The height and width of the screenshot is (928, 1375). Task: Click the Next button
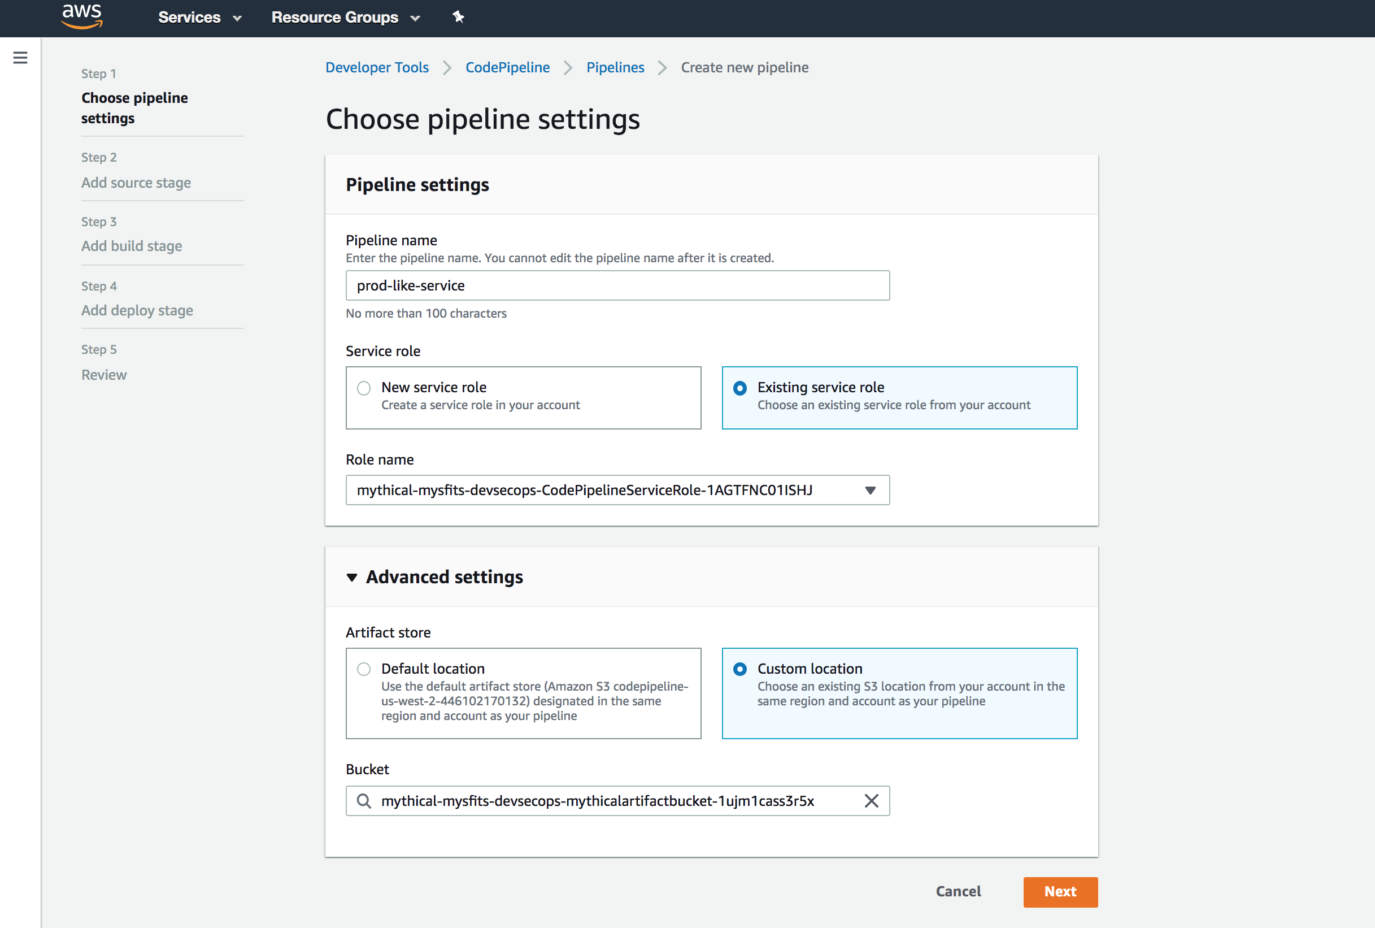[1060, 892]
